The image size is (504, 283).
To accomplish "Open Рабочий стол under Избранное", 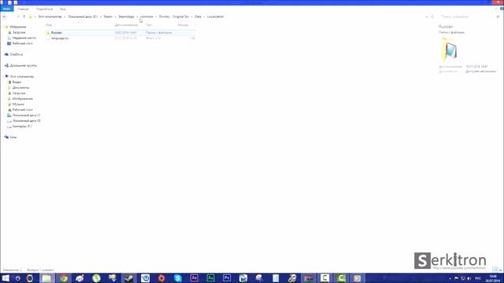I will pos(22,43).
